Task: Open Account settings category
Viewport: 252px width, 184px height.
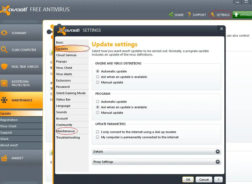Action: (72, 118)
